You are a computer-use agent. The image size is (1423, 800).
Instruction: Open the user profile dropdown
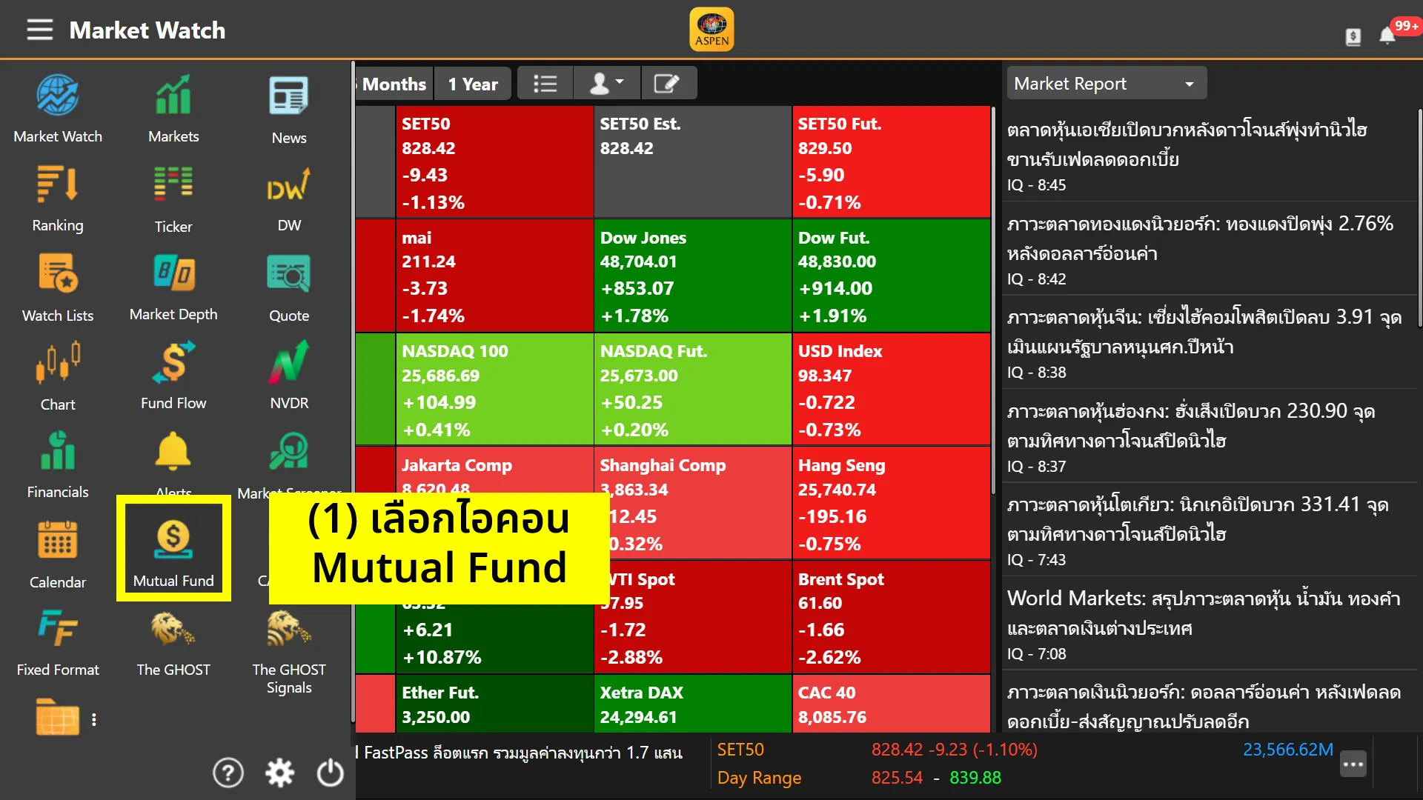606,84
